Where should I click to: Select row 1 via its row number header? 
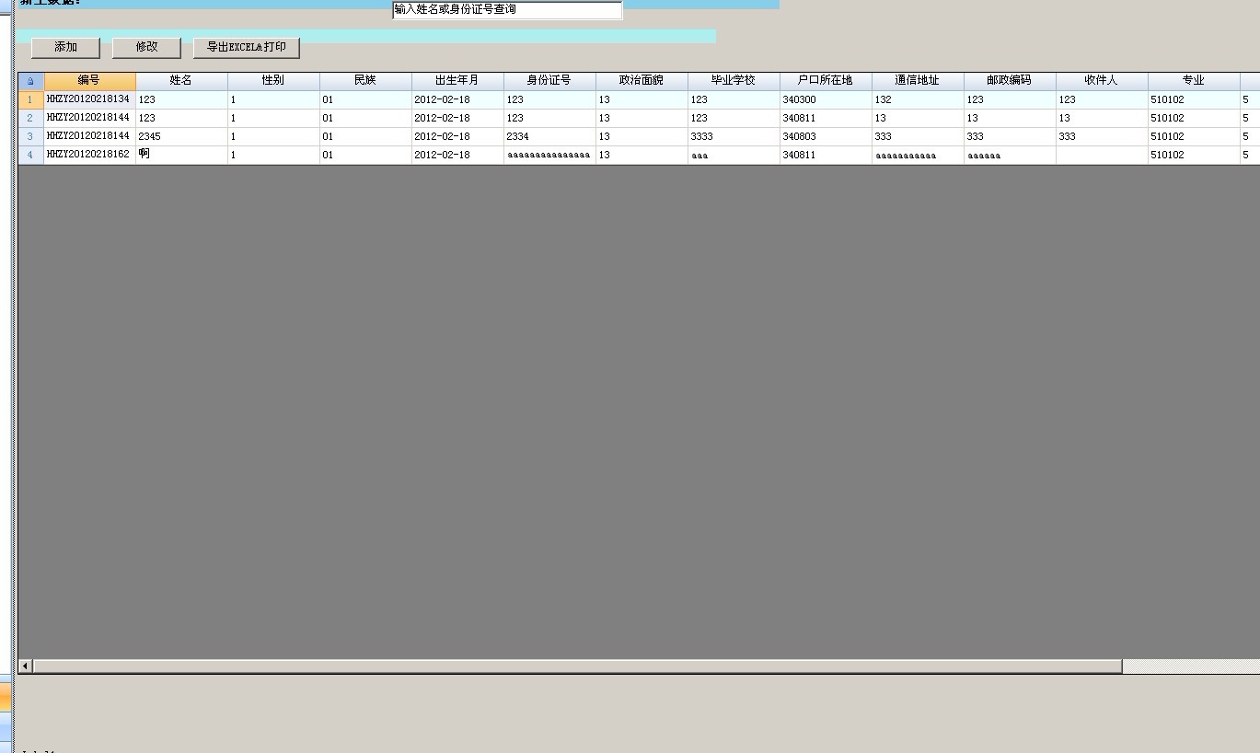[30, 99]
